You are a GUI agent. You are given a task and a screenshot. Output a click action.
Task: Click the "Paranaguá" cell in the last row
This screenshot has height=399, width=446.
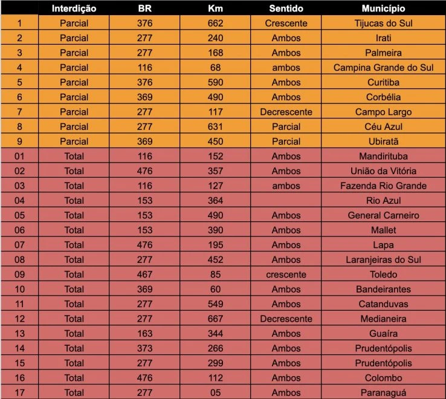coord(383,393)
